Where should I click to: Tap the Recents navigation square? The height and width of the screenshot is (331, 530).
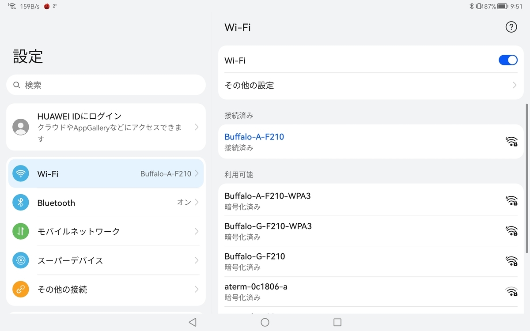337,322
